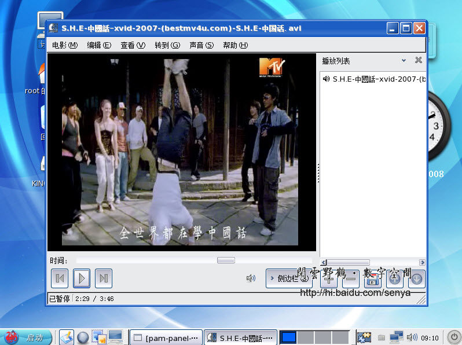Screen dimensions: 462x345
Task: Open the 编辑(E) menu
Action: (x=99, y=45)
